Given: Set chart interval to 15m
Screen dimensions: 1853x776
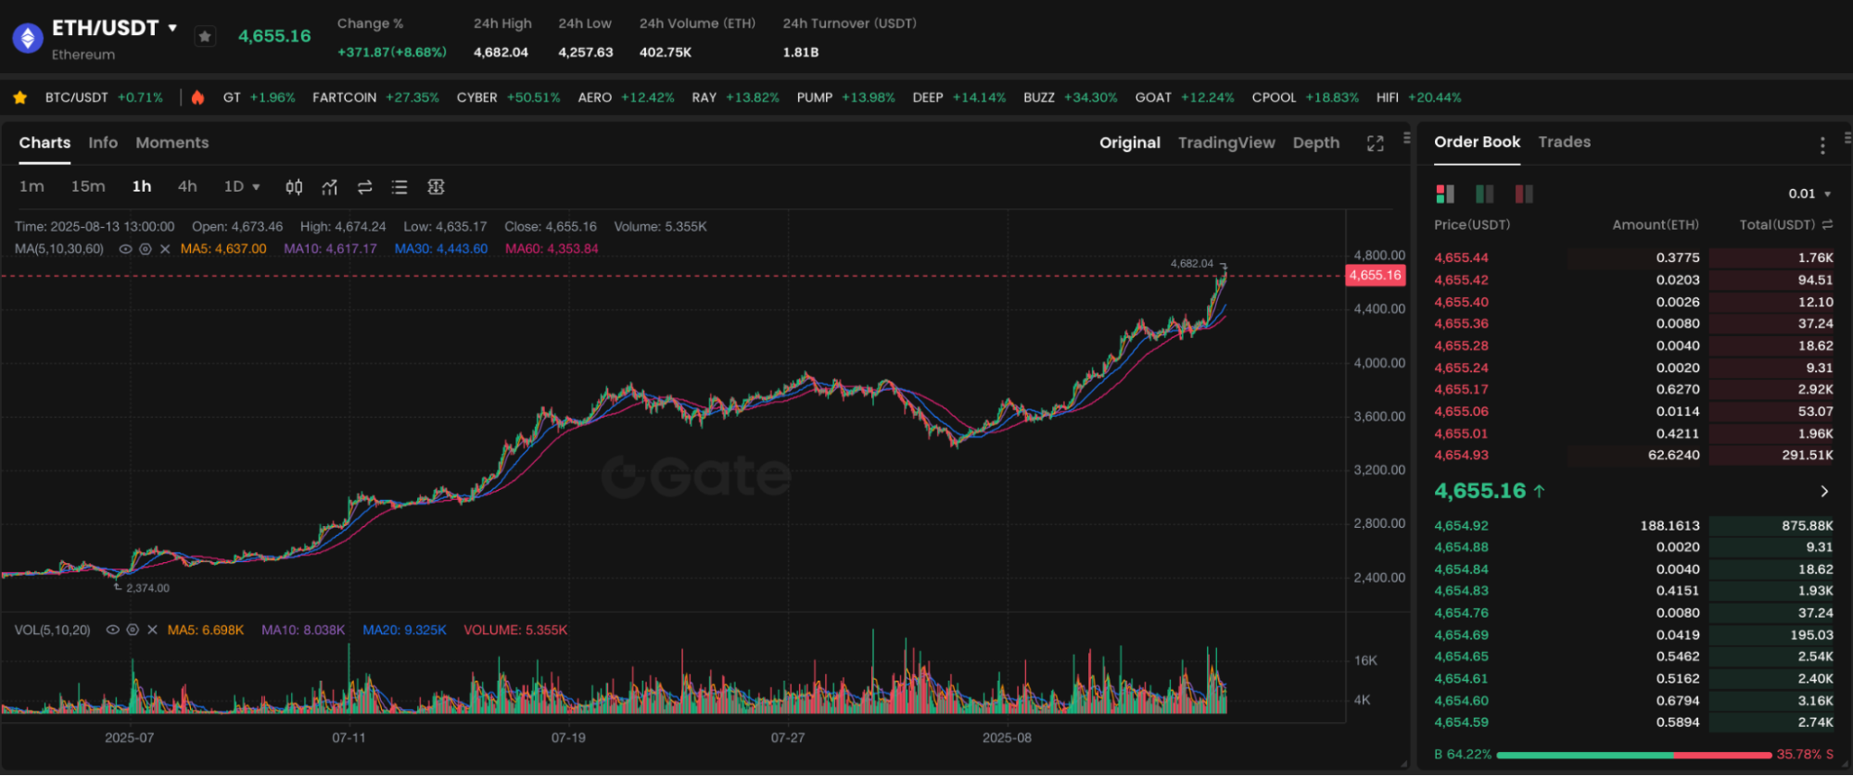Looking at the screenshot, I should [88, 186].
